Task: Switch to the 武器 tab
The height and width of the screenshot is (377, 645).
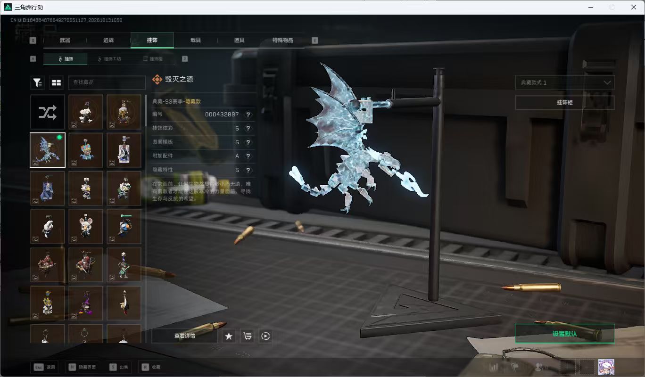Action: (x=65, y=40)
